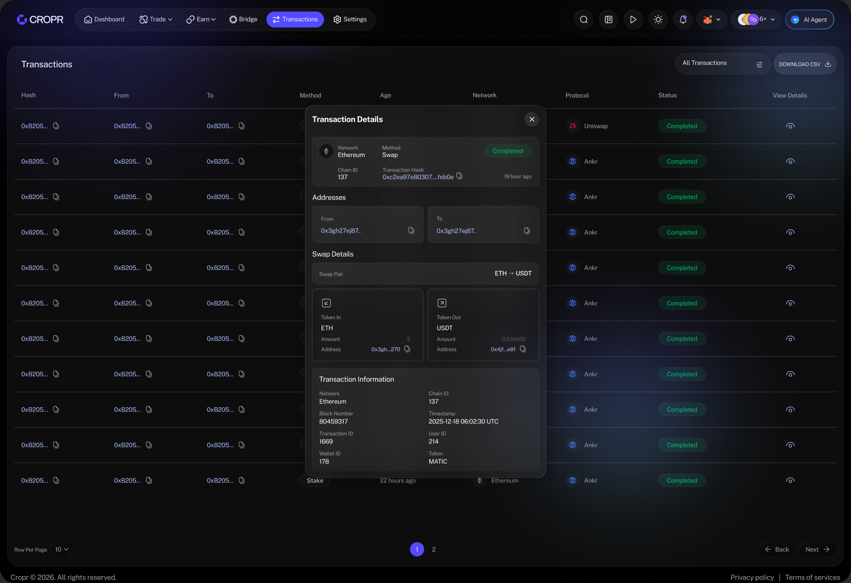Click the Back pagination button
This screenshot has height=583, width=851.
pyautogui.click(x=777, y=550)
